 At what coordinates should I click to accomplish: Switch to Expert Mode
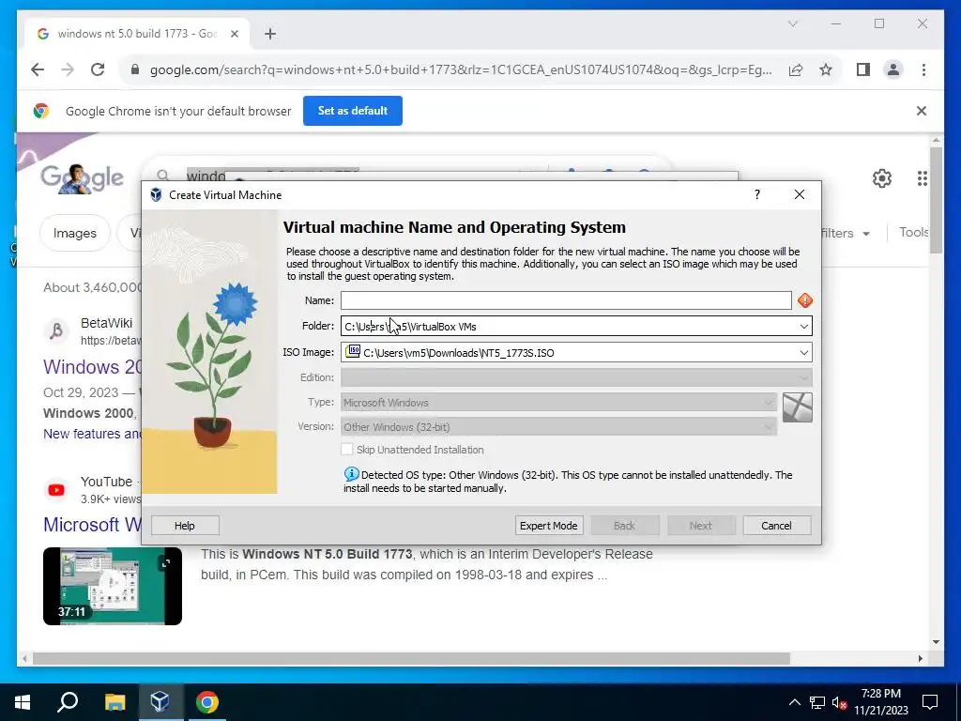[x=548, y=526]
